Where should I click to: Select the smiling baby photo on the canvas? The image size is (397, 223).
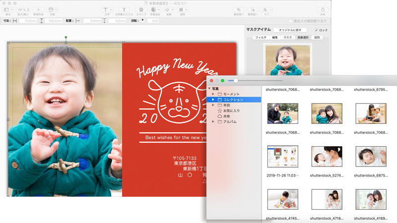(65, 119)
